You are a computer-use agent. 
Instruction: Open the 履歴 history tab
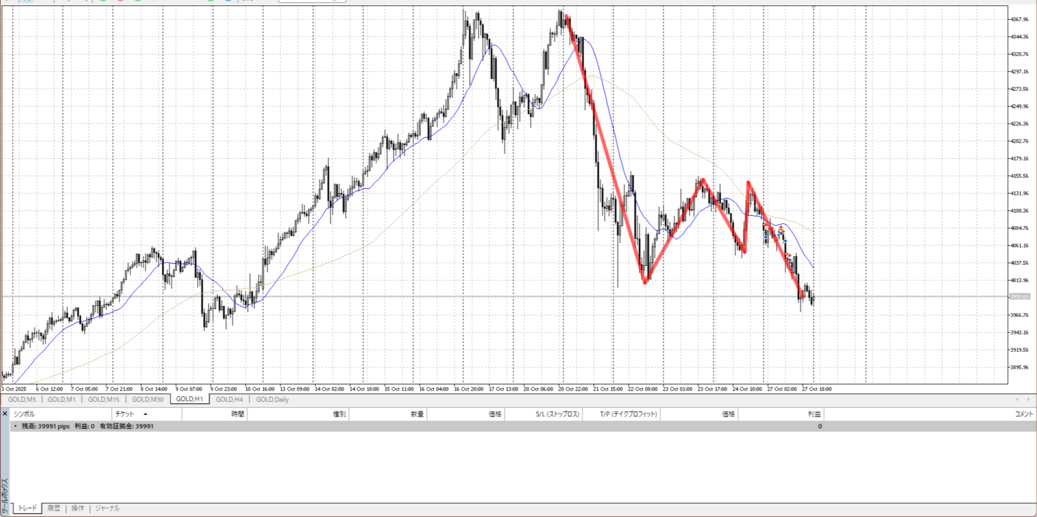[x=53, y=508]
